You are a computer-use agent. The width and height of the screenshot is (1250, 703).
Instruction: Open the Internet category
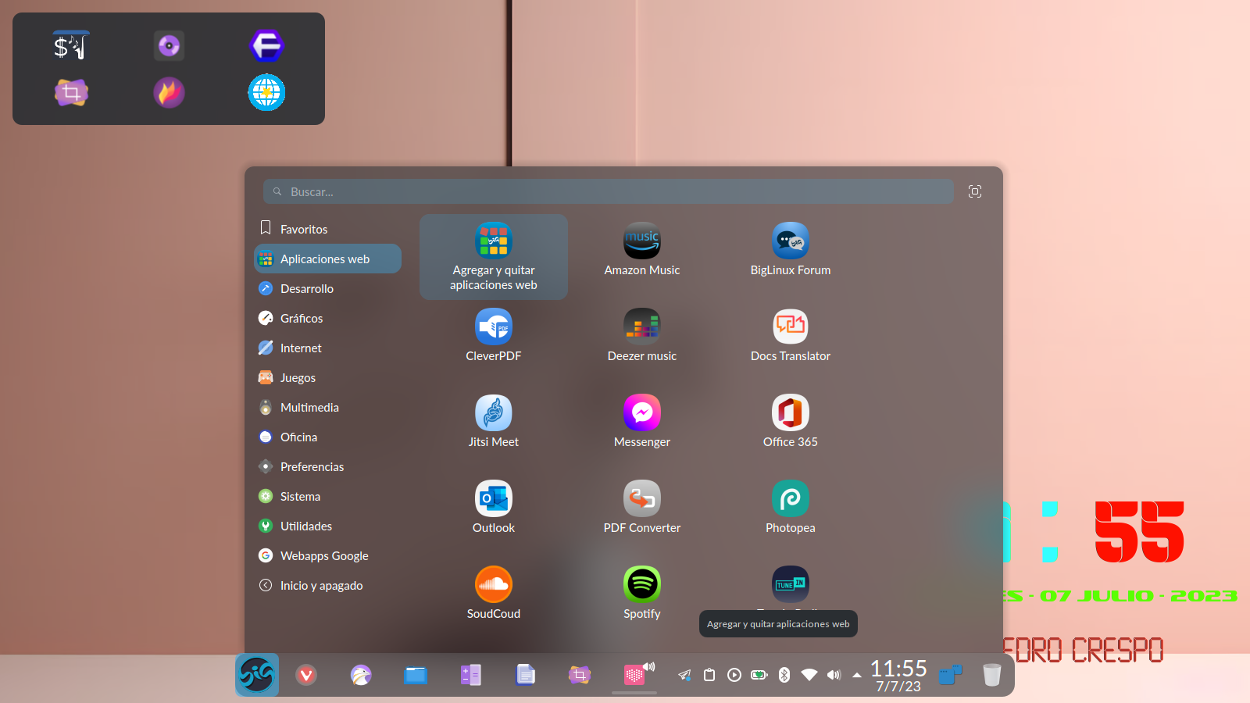click(x=327, y=348)
